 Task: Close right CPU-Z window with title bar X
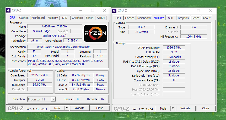pos(211,11)
